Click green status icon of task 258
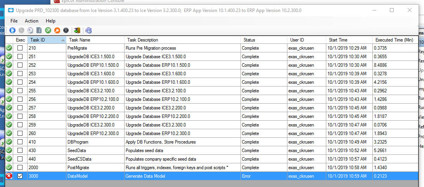424x187 pixels. [x=9, y=116]
